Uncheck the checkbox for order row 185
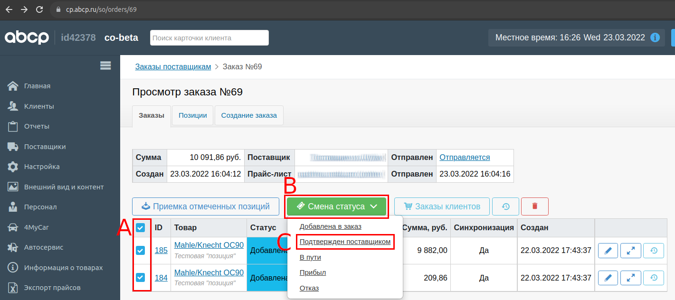 coord(141,250)
